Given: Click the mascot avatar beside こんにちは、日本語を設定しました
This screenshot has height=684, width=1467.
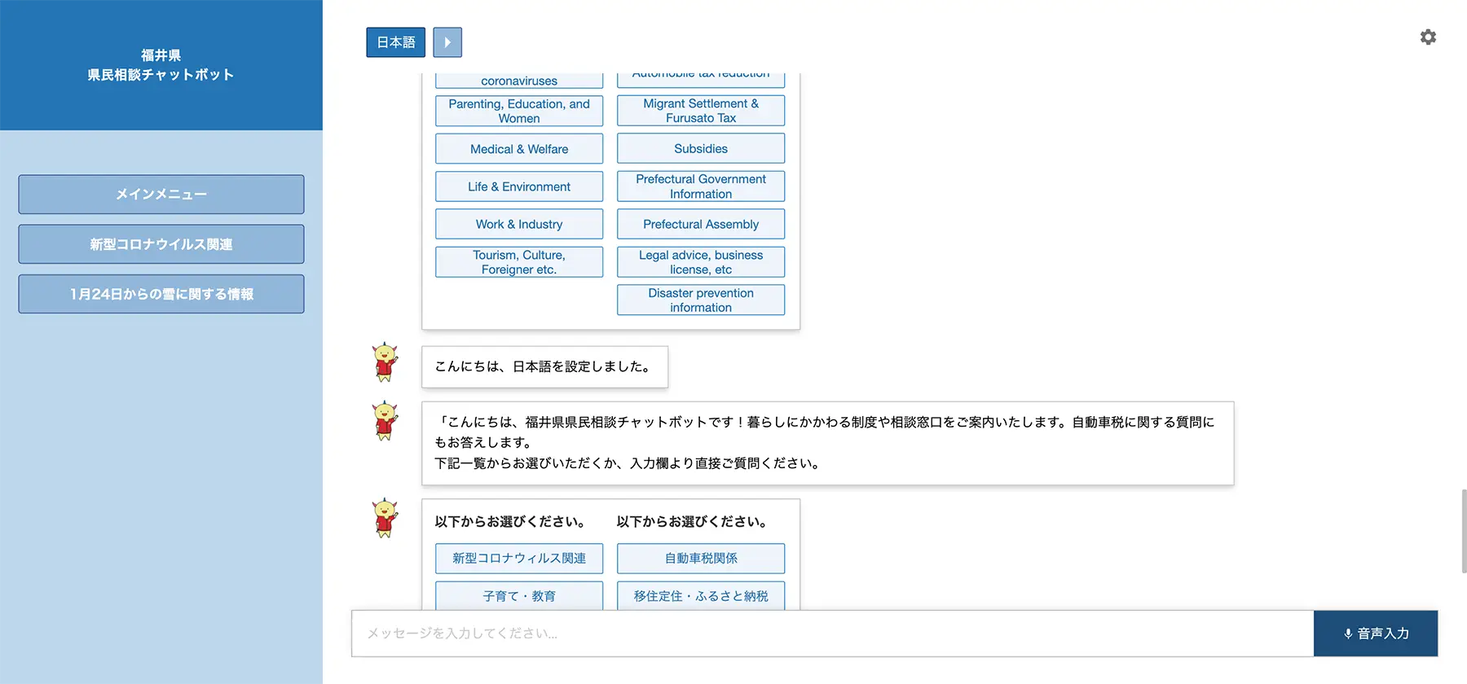Looking at the screenshot, I should click(x=385, y=362).
